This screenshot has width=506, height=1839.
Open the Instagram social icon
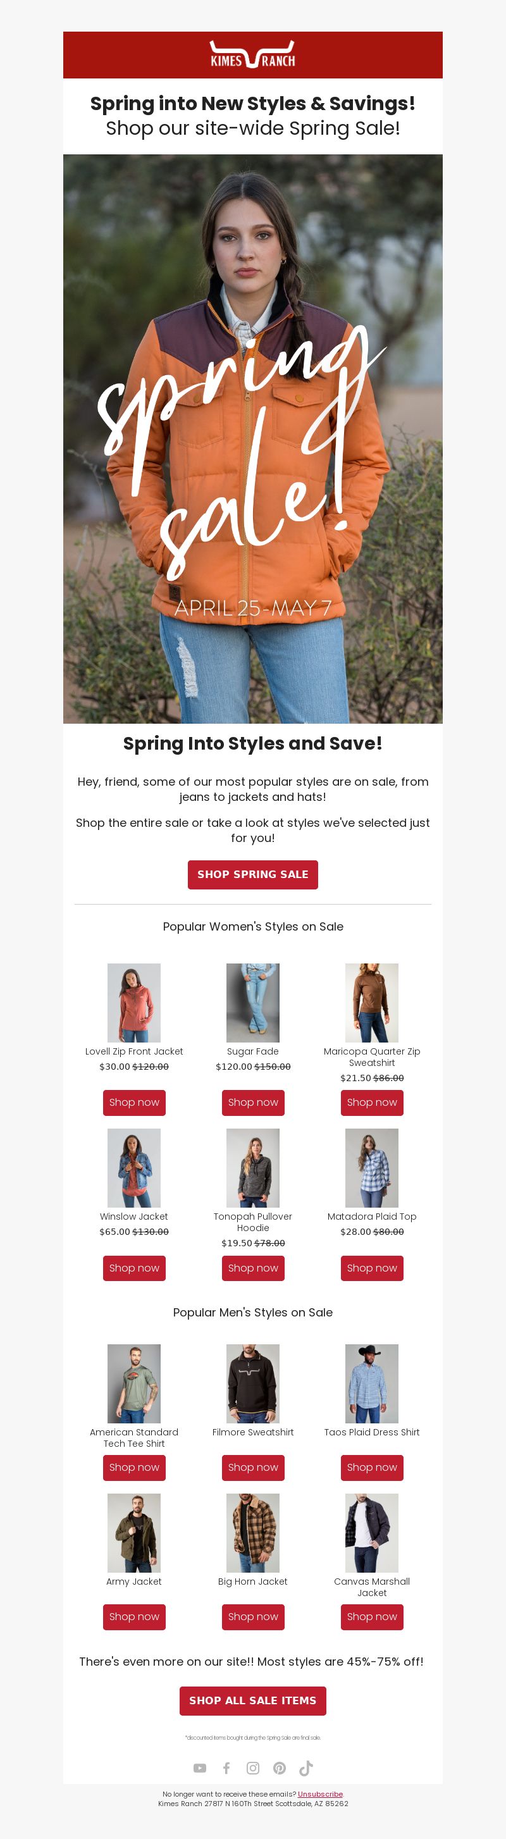click(x=252, y=1768)
